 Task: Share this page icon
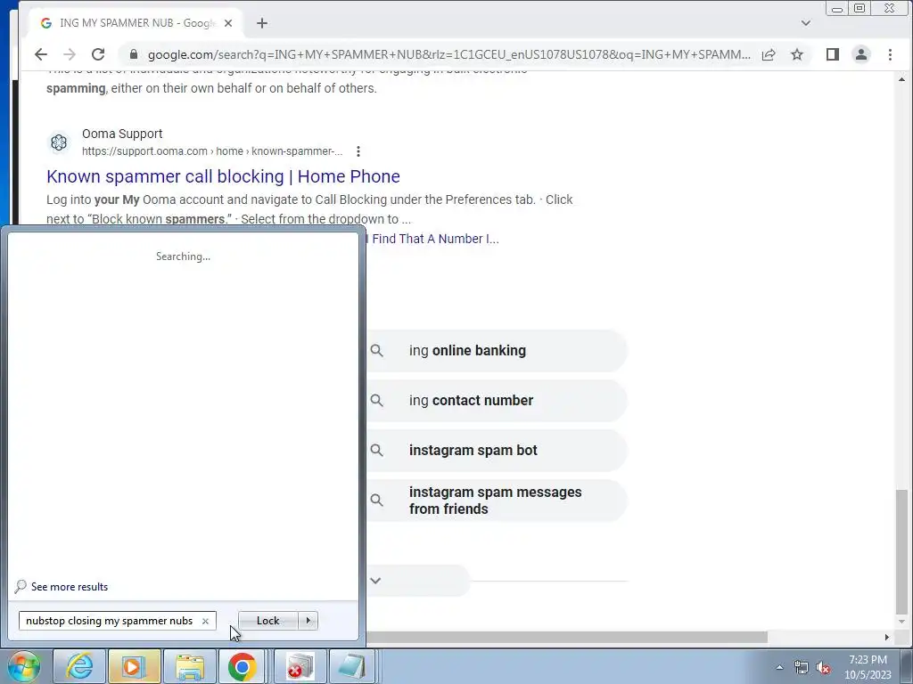pos(769,54)
